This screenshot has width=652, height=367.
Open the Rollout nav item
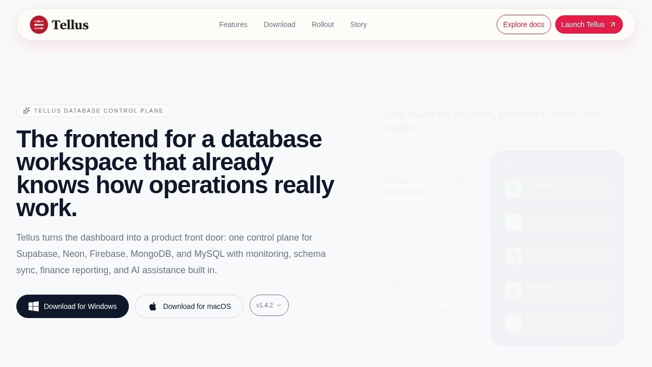(323, 24)
